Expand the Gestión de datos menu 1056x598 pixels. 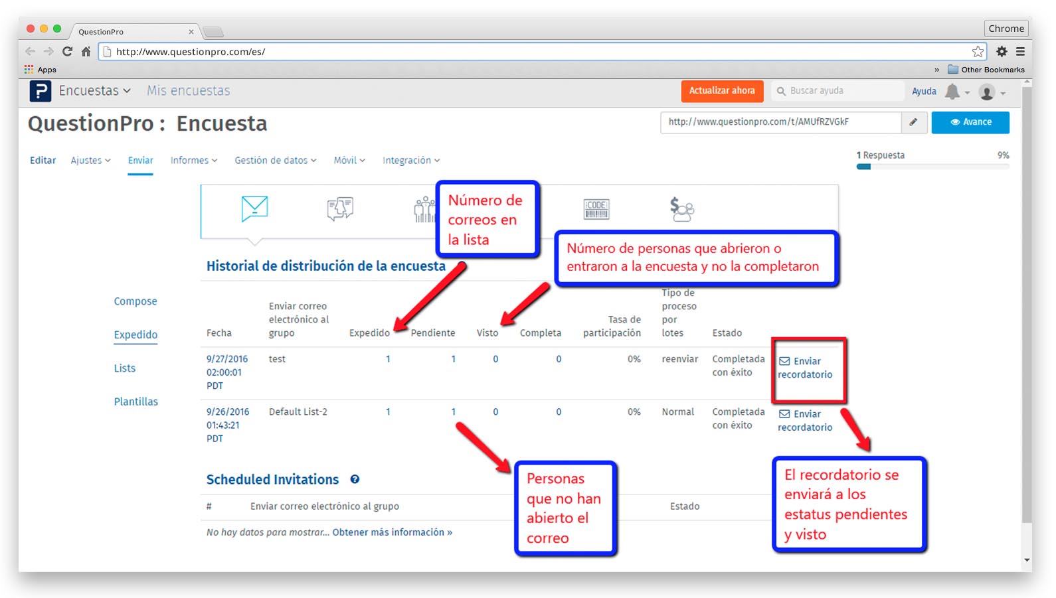point(276,160)
